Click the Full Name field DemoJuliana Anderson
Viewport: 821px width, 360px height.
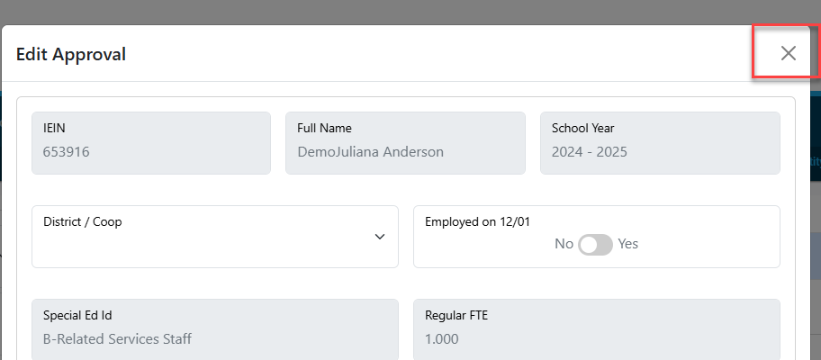(405, 143)
